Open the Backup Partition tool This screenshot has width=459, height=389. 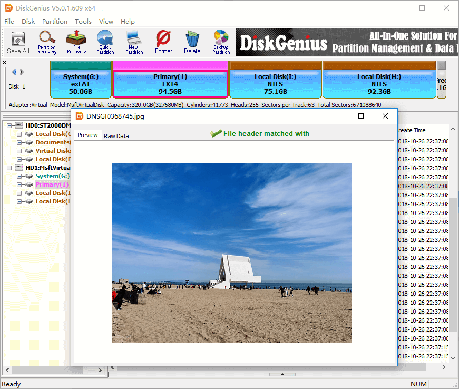point(221,42)
